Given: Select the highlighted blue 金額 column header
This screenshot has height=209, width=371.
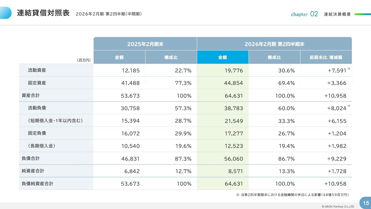Looking at the screenshot, I should tap(223, 57).
